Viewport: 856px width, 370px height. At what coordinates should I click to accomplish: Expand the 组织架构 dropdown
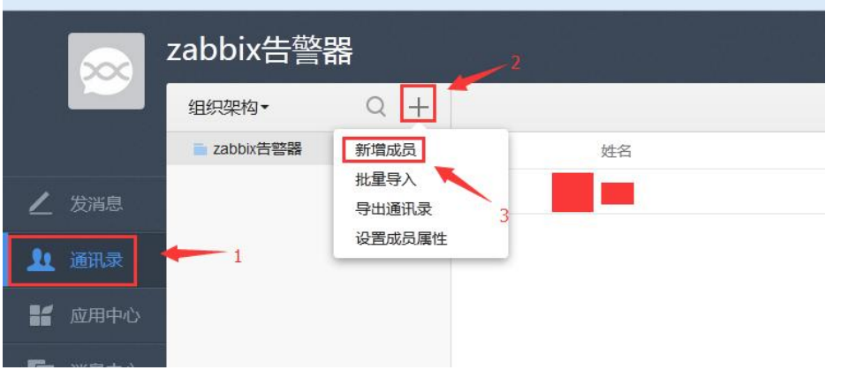(228, 107)
